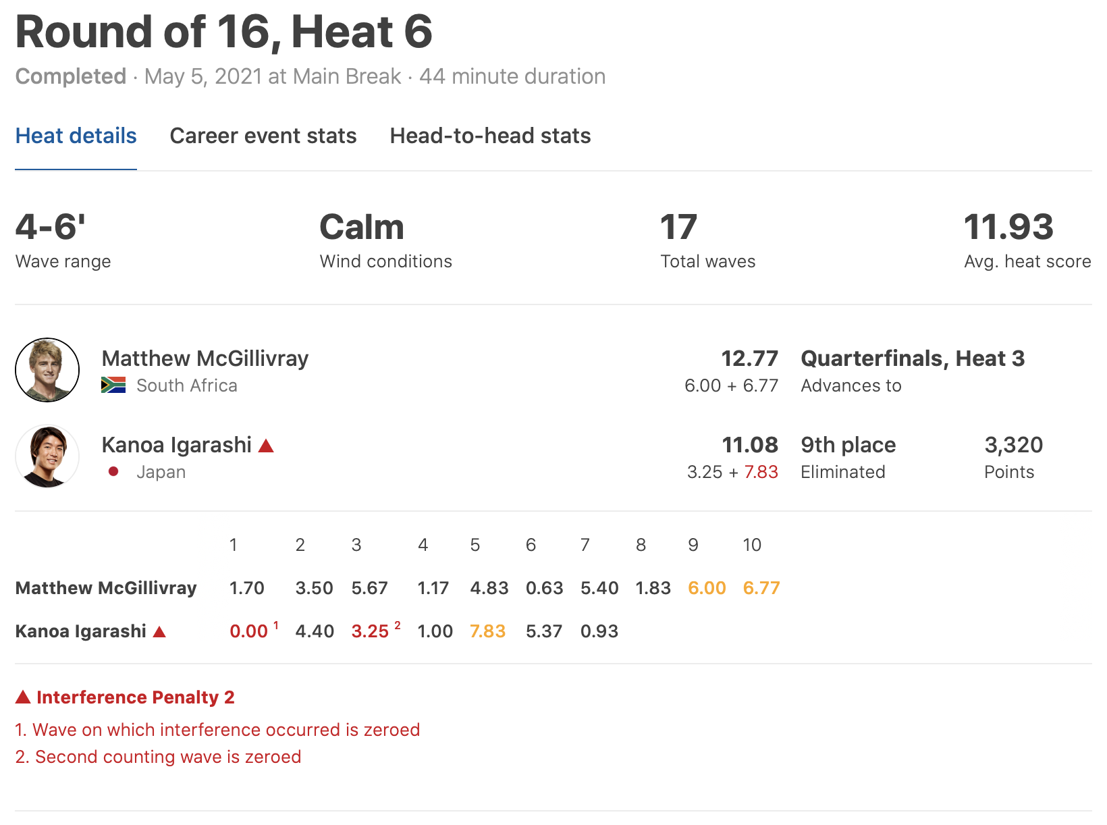Screen dimensions: 1107x825
Task: Open the Head-to-head stats tab
Action: point(490,136)
